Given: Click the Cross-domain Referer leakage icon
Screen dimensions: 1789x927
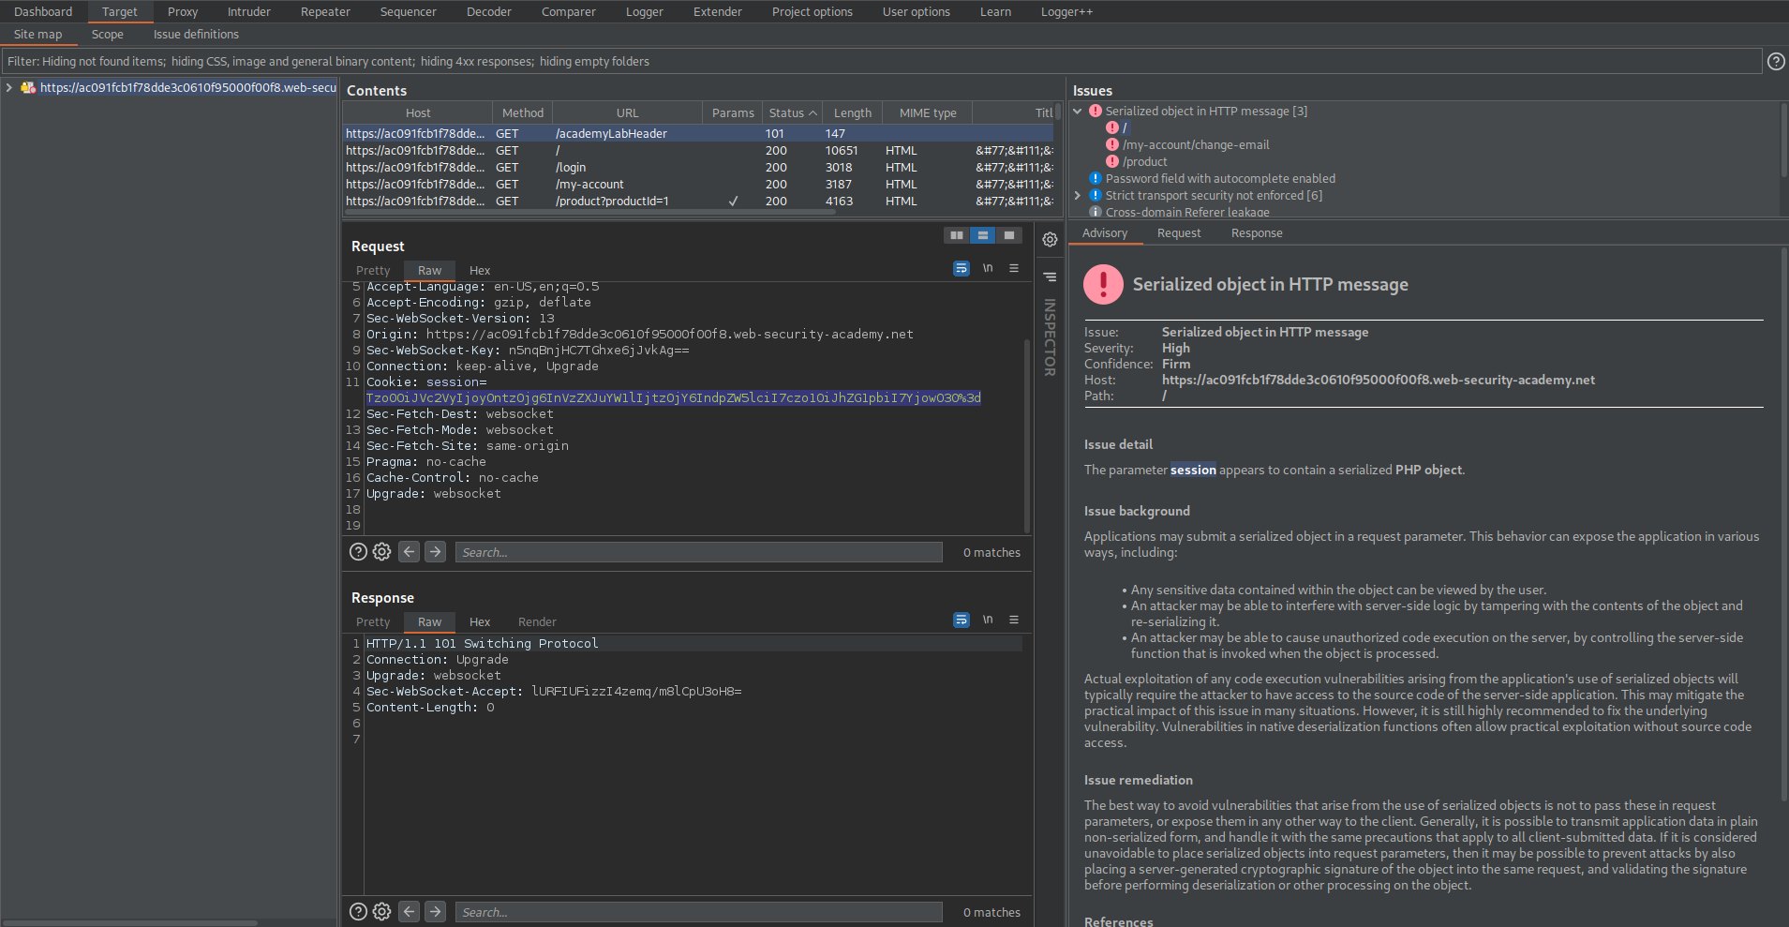Looking at the screenshot, I should 1096,212.
